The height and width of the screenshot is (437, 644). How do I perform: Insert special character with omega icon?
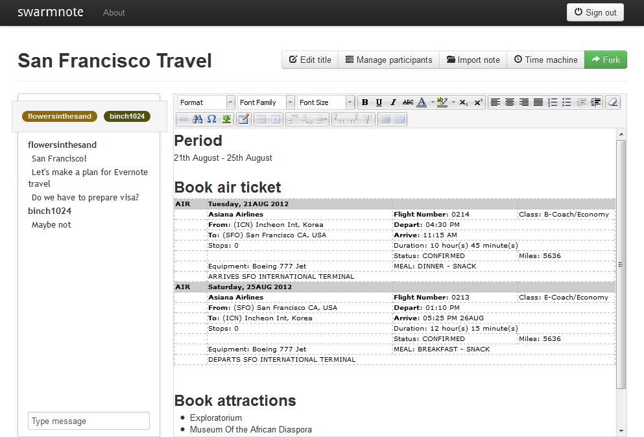[212, 119]
